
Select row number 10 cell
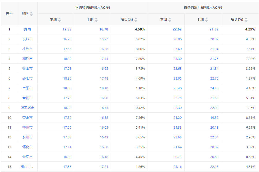point(9,118)
